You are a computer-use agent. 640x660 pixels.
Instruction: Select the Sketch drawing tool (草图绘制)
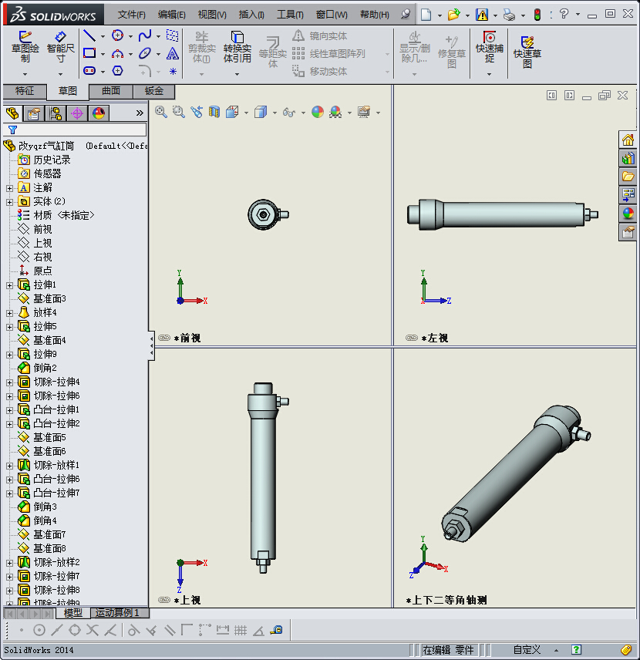tap(25, 47)
